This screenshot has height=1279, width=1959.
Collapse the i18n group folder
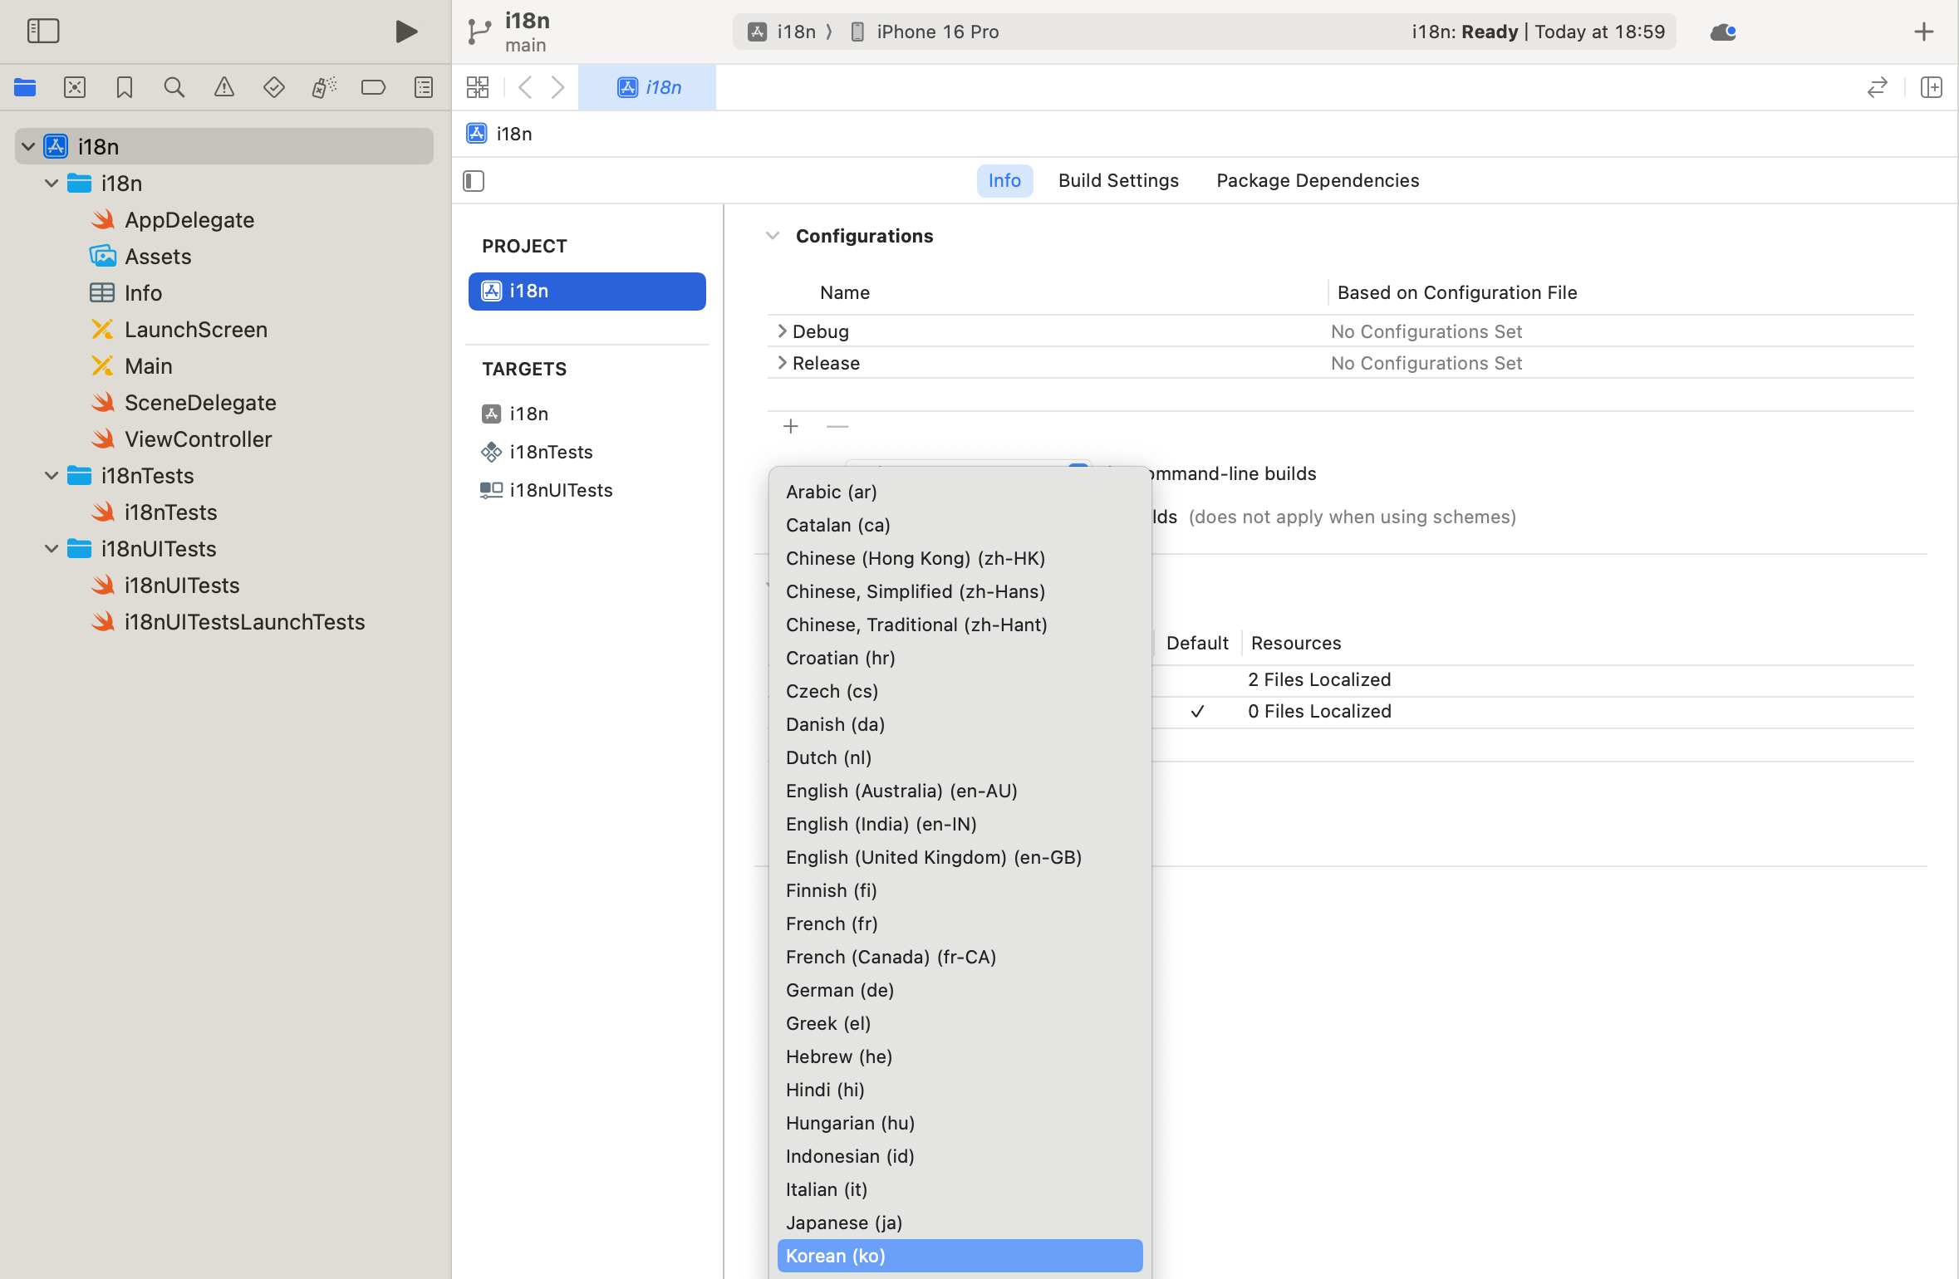tap(52, 184)
